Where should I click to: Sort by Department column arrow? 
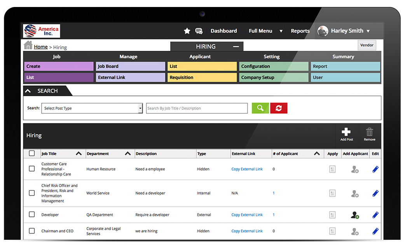pos(127,153)
